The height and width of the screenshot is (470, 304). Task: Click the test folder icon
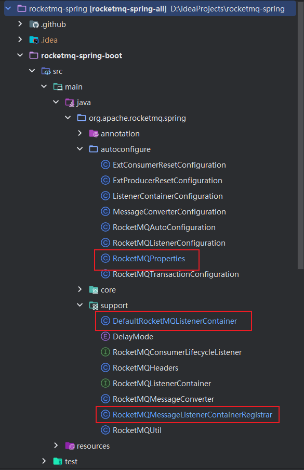(58, 461)
